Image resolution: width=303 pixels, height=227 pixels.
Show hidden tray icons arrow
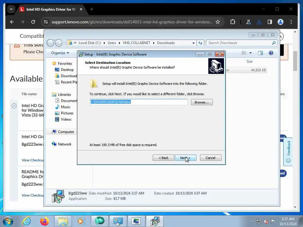[252, 221]
